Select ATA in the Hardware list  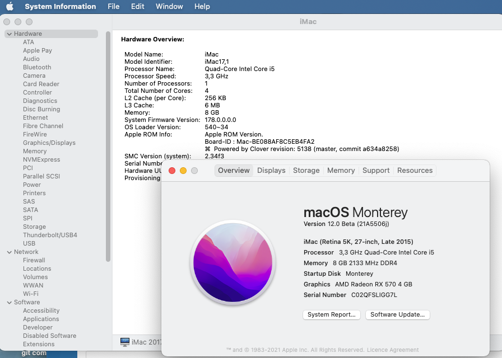(29, 42)
